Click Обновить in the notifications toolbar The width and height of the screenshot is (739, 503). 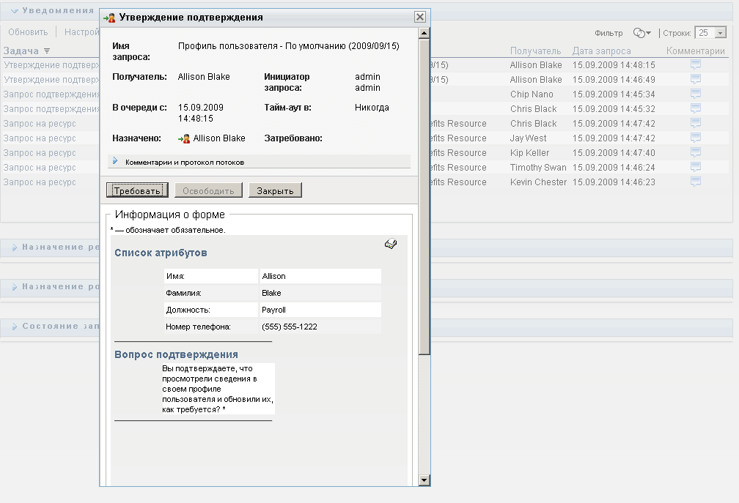coord(28,32)
